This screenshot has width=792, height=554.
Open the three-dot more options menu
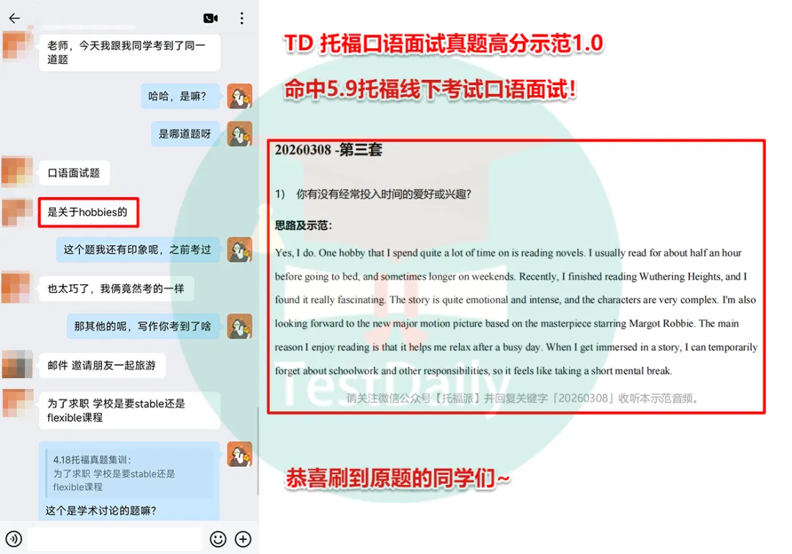coord(242,18)
